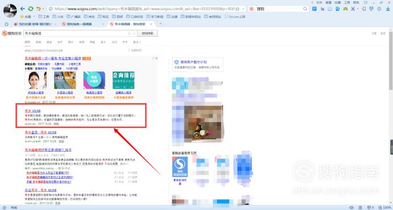This screenshot has height=210, width=393.
Task: Open the 小说 bookmarks folder
Action: [x=58, y=17]
